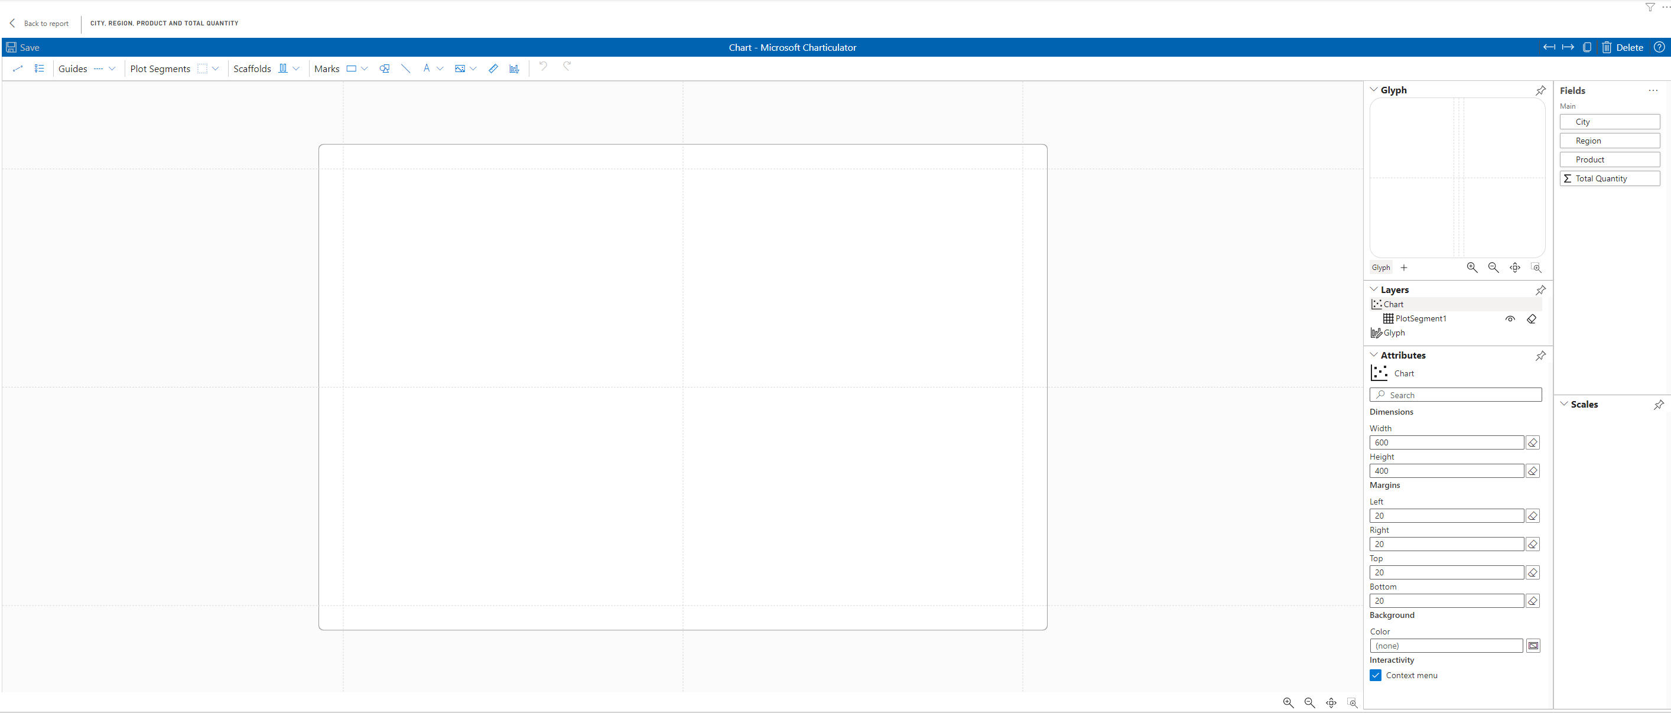Erase PlotSegment1 using its eraser icon
Image resolution: width=1671 pixels, height=713 pixels.
(1532, 318)
